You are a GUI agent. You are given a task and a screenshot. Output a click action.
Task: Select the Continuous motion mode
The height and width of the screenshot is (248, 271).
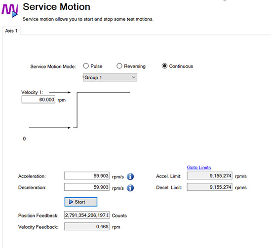164,66
